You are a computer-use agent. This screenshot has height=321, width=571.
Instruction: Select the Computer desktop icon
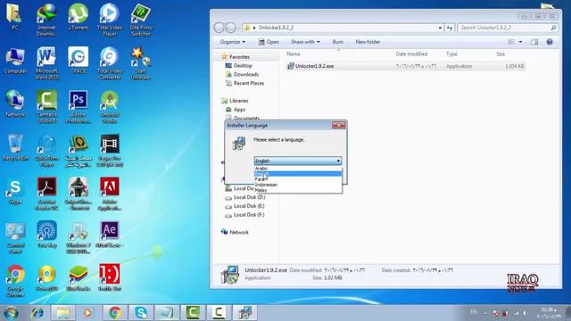pos(15,61)
